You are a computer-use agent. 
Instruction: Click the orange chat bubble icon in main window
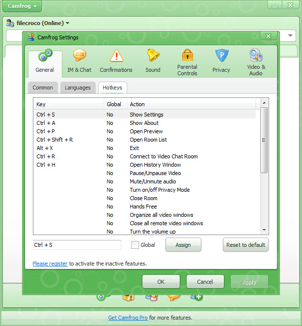(174, 297)
